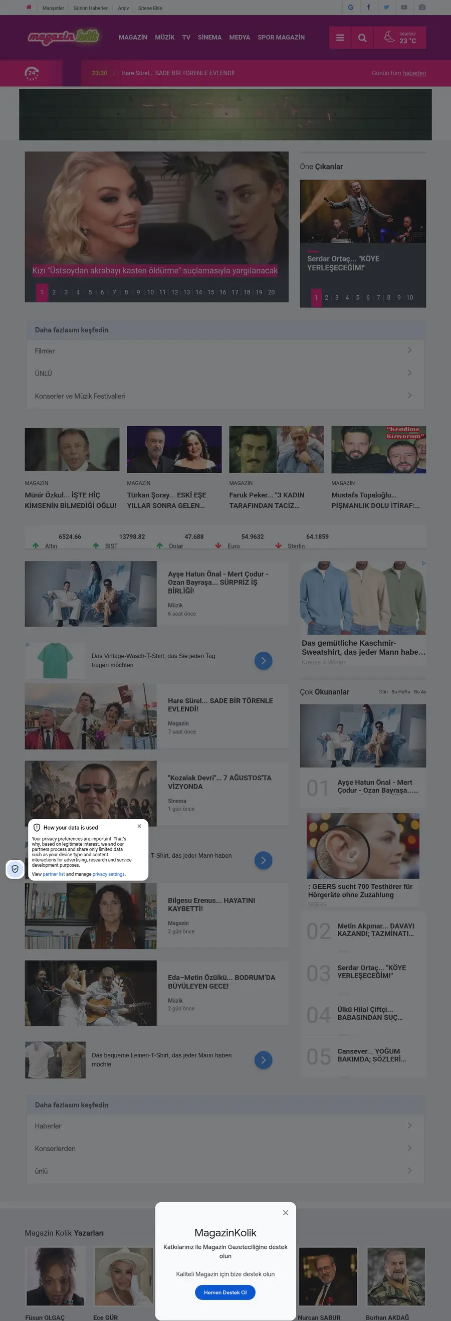Open the partner list link

point(53,874)
